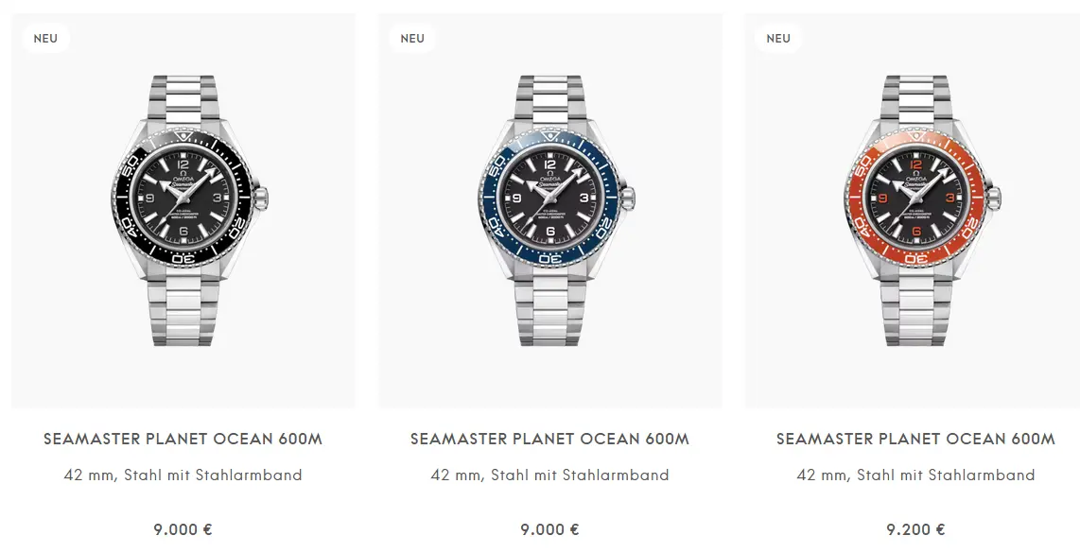Click the NEU badge on the black watch card
This screenshot has width=1080, height=553.
45,39
